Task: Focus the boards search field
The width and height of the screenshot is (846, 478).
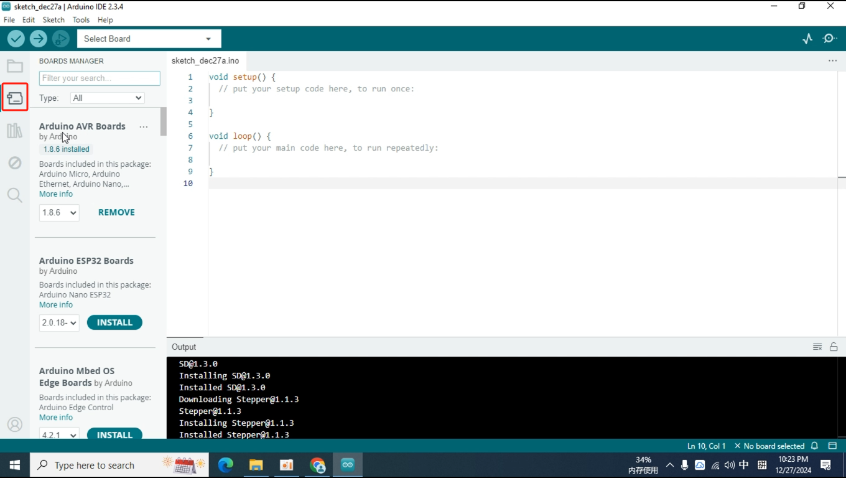Action: pos(100,78)
